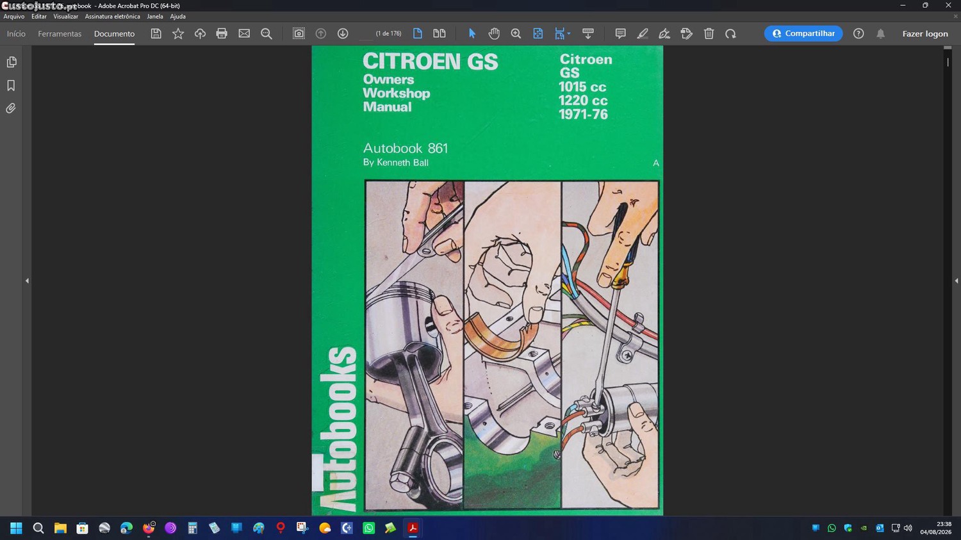Fit the page to the window

538,33
